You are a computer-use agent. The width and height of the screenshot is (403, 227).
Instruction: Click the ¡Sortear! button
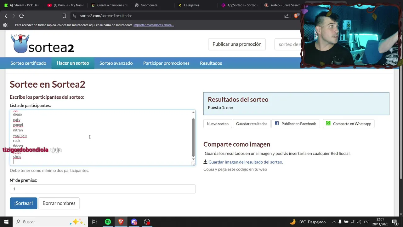[23, 203]
